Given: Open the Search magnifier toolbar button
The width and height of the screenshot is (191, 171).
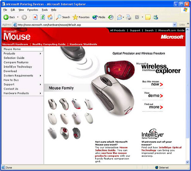Looking at the screenshot, I should 63,17.
